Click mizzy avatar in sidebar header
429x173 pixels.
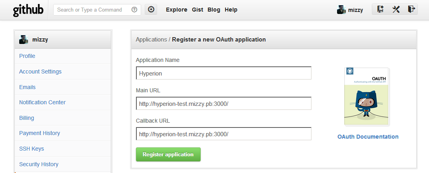pos(24,40)
